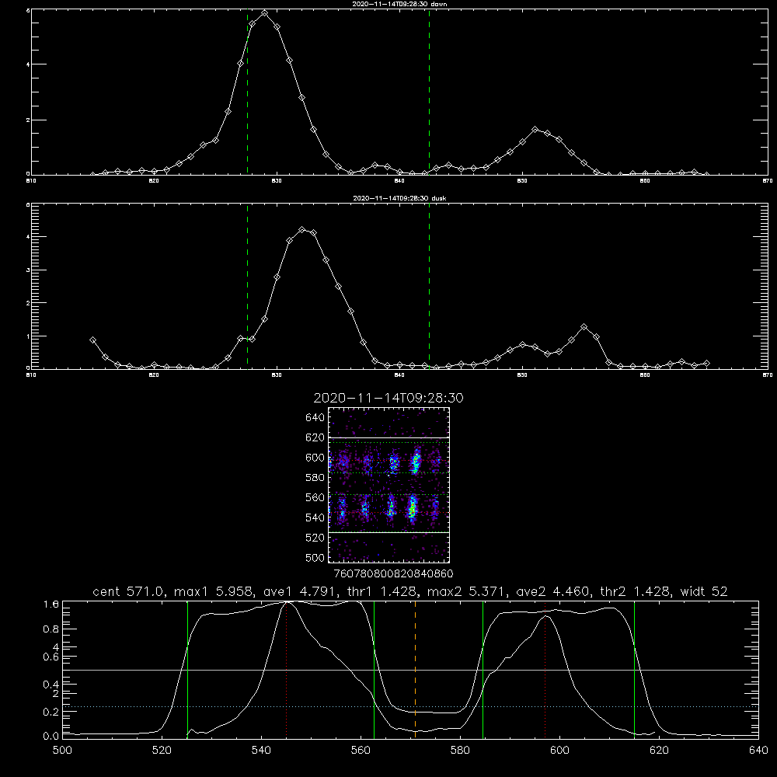Click the 580 y-axis label of spectral image
The height and width of the screenshot is (777, 777).
[315, 478]
